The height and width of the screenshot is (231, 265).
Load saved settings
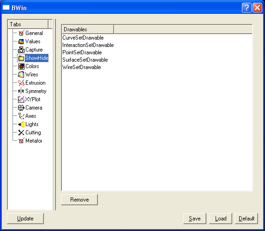tap(221, 219)
